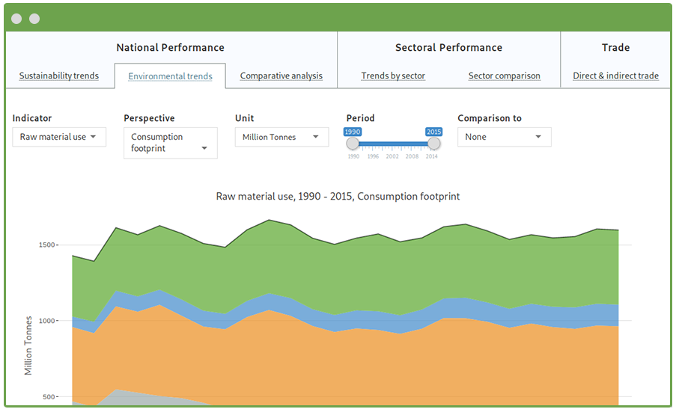The width and height of the screenshot is (676, 412).
Task: Click the 2002 tick on the Period slider
Action: 392,156
